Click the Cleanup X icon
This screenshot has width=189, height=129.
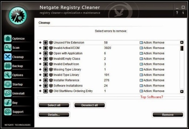pyautogui.click(x=8, y=57)
